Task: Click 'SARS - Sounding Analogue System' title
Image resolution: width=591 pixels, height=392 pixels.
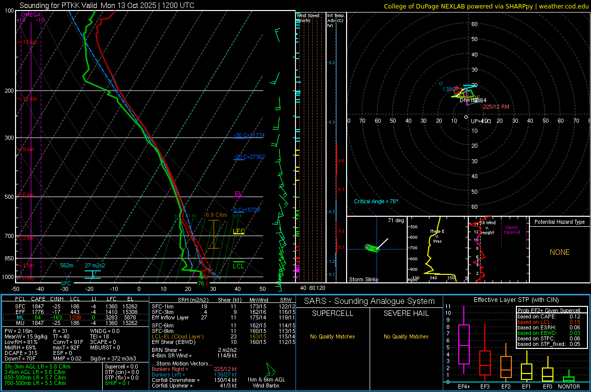Action: point(370,301)
